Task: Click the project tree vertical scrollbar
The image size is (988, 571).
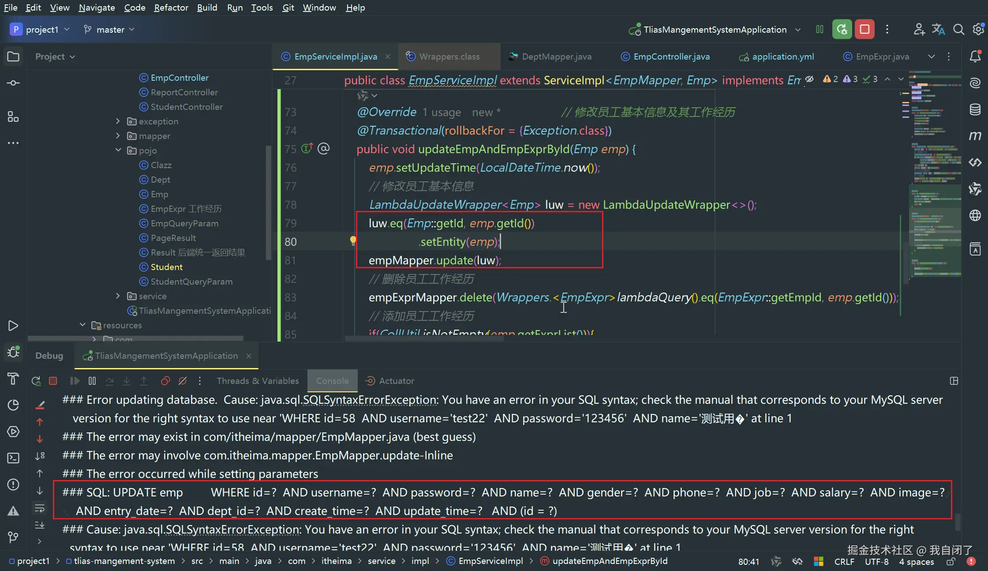Action: click(268, 203)
